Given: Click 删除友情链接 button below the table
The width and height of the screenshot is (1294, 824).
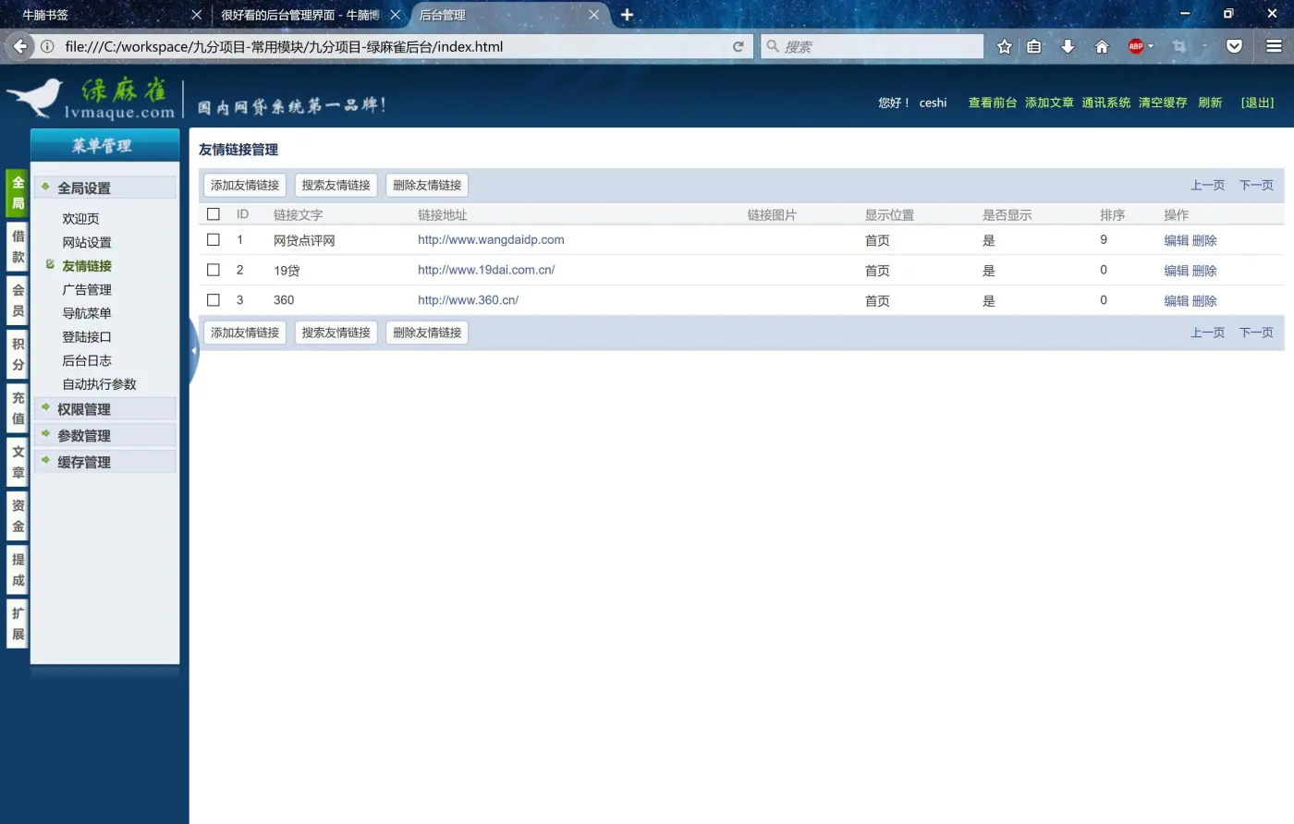Looking at the screenshot, I should (427, 333).
